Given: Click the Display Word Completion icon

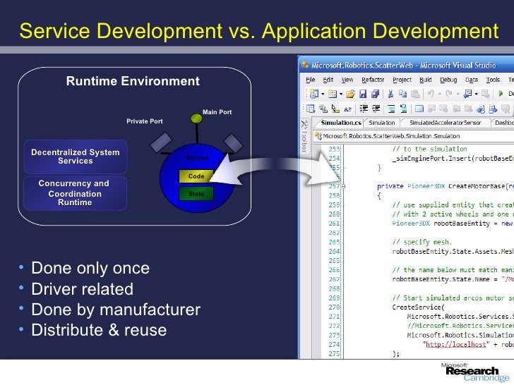Looking at the screenshot, I should (347, 109).
